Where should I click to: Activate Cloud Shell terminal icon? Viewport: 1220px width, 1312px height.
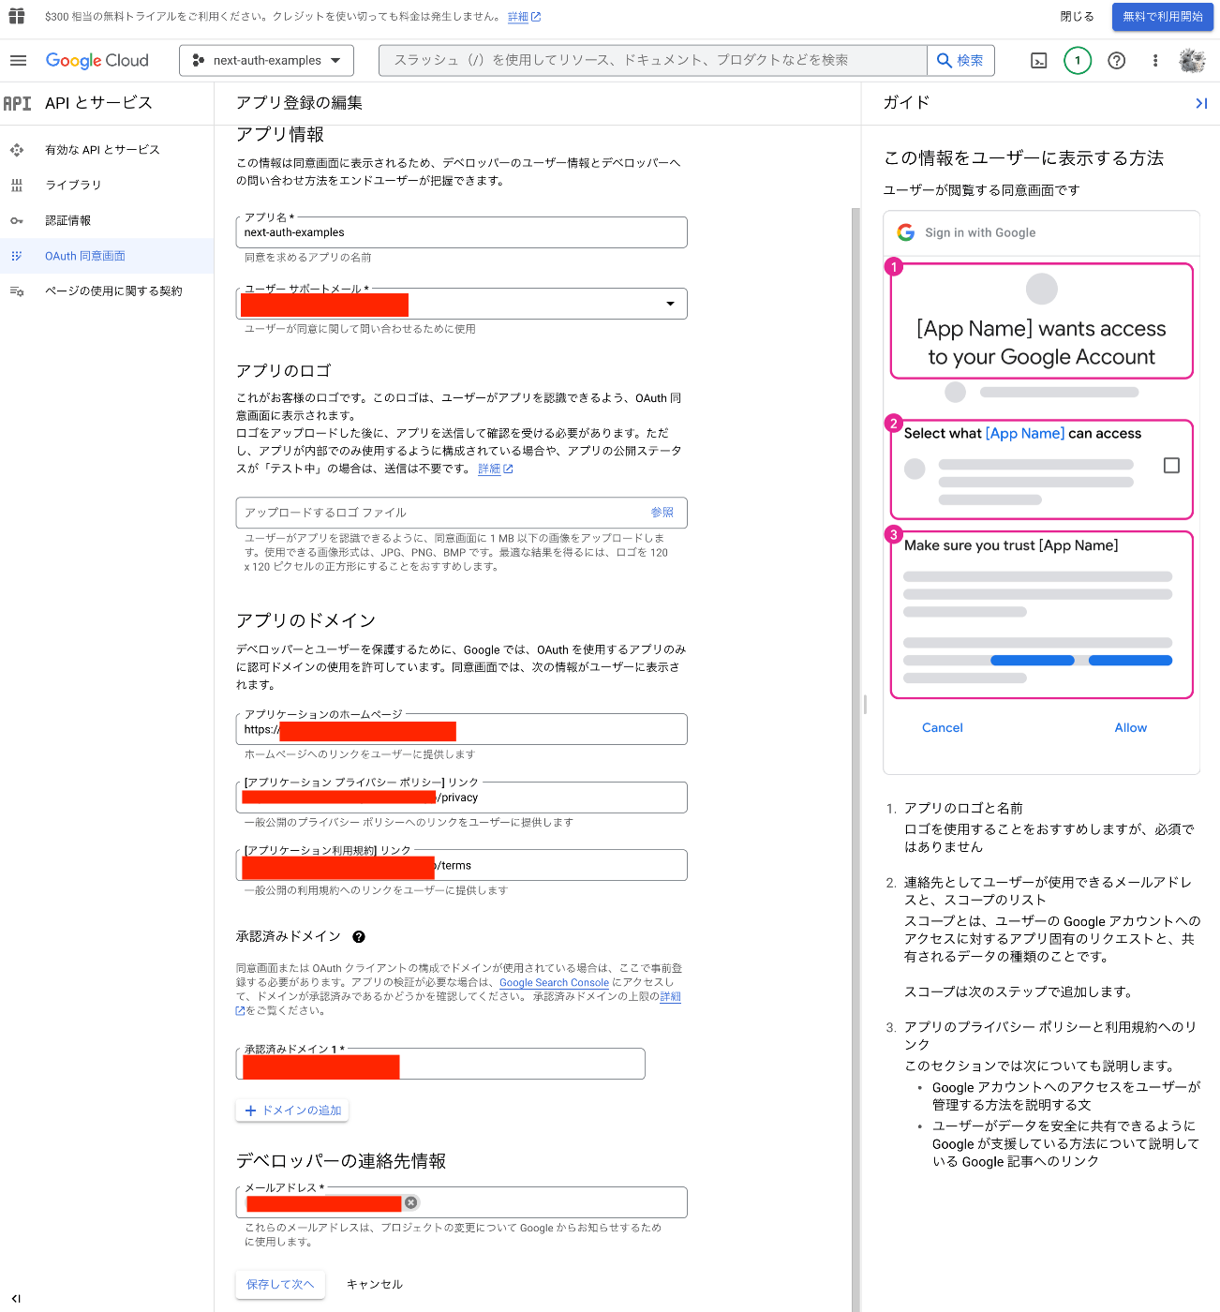click(x=1038, y=60)
